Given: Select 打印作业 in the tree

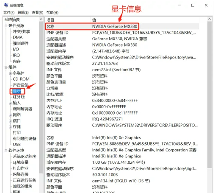Looking at the screenshot, I should (21, 168).
